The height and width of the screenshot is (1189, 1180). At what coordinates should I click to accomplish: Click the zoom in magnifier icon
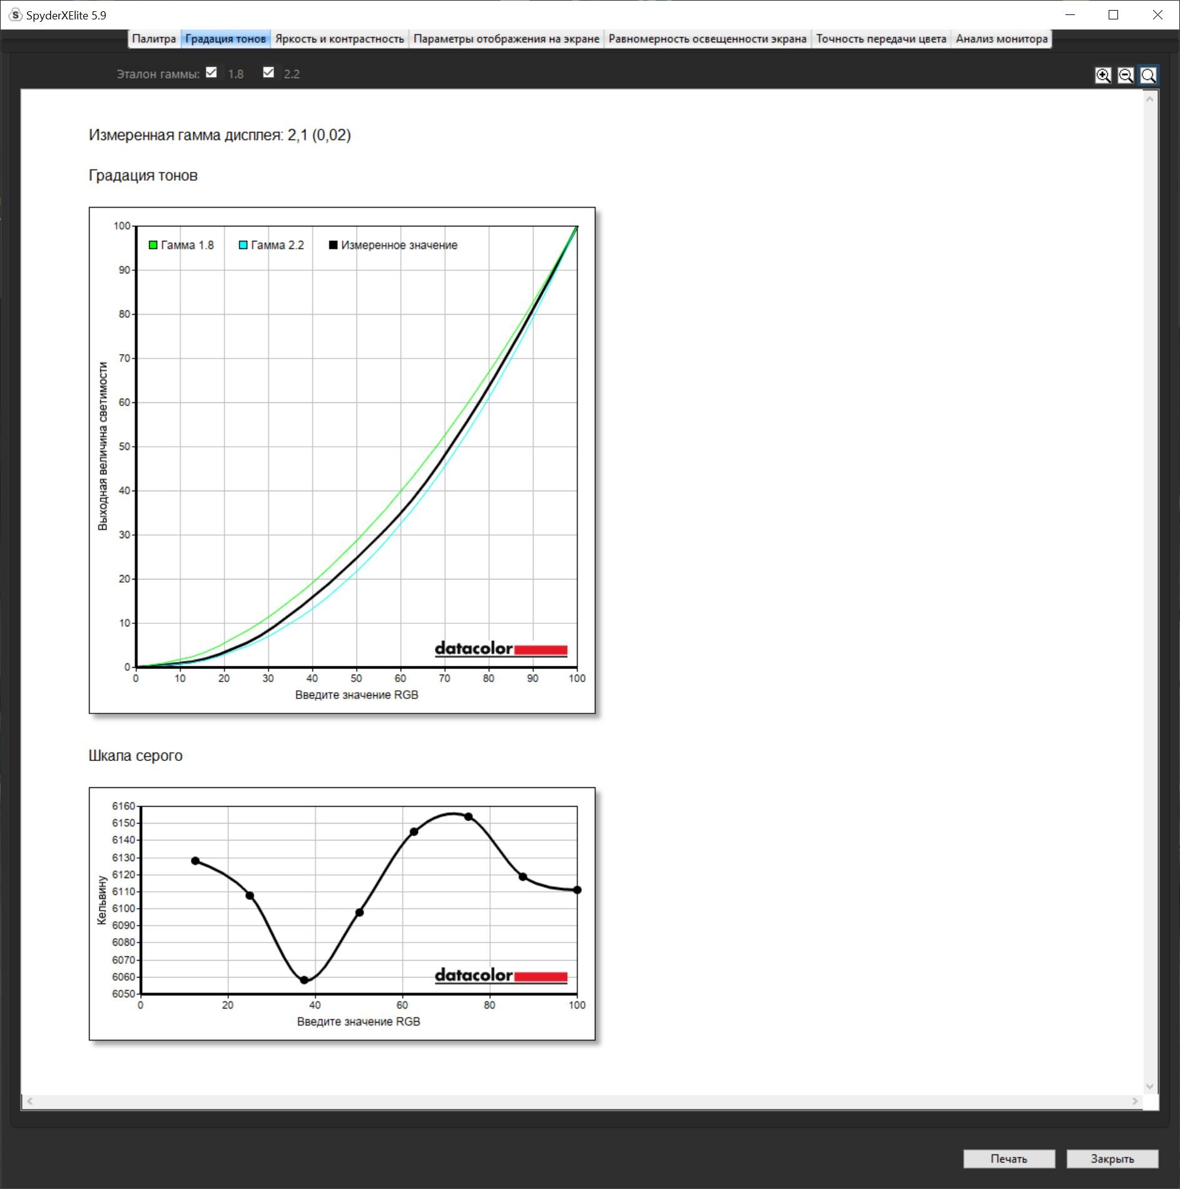1103,76
